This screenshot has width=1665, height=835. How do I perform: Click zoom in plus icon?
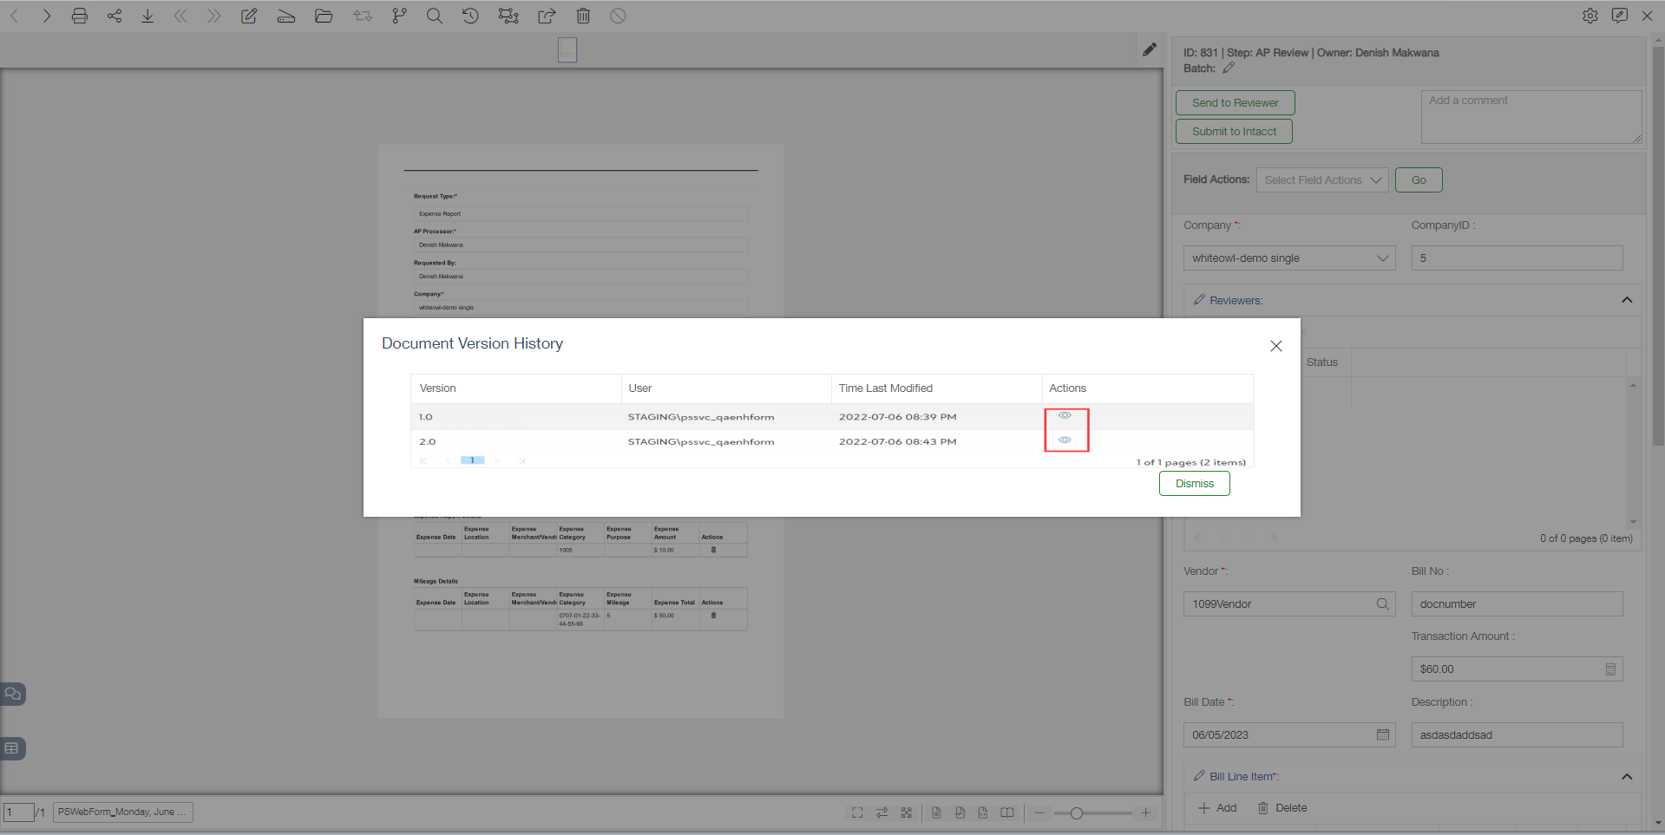point(1145,812)
